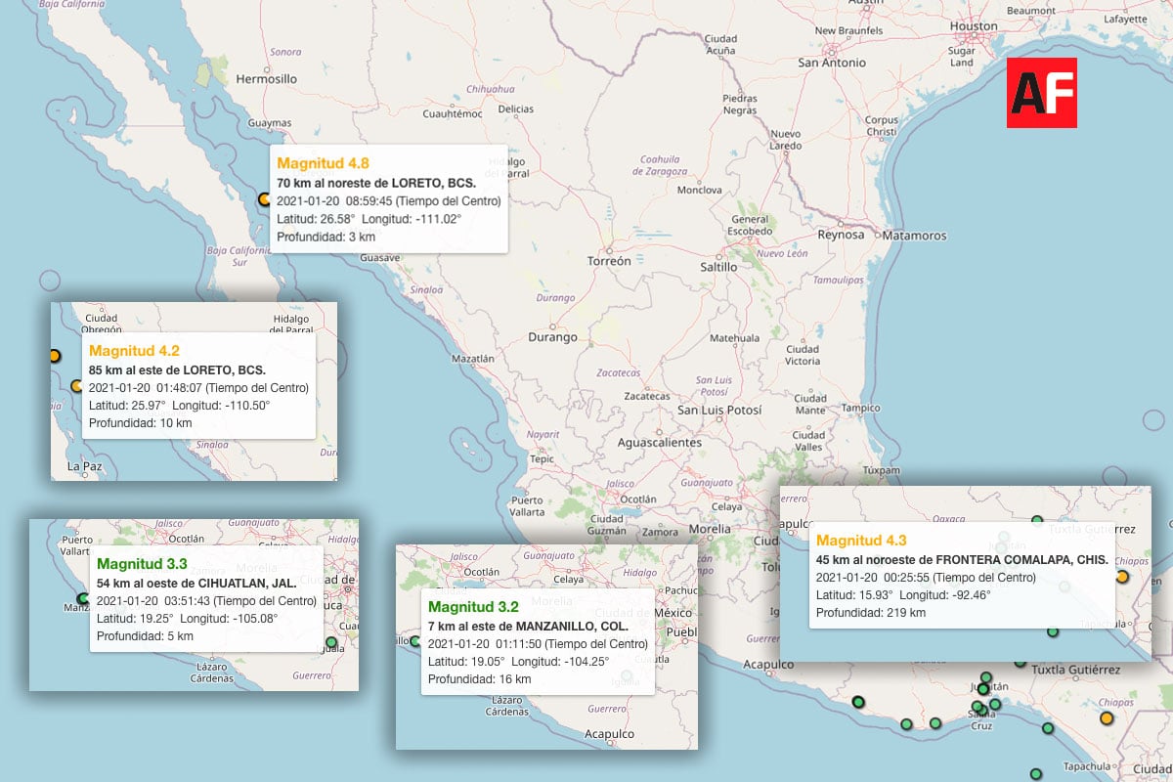Select text '45 km al noroeste de FRONTERA COMALAPA, CHIS.'

962,560
